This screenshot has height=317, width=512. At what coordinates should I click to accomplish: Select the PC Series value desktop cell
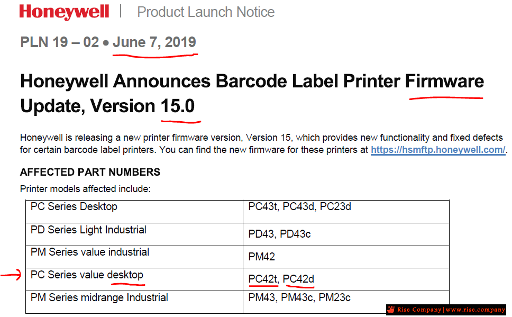coord(134,280)
